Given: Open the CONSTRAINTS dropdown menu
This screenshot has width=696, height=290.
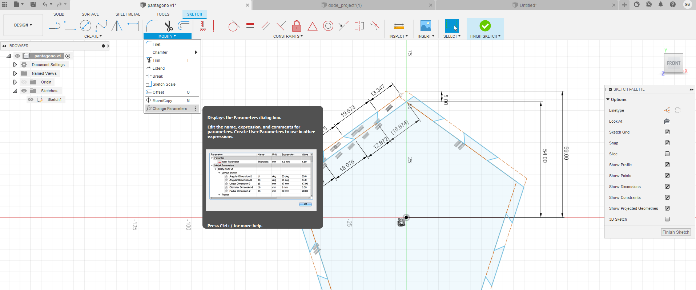Looking at the screenshot, I should click(x=288, y=36).
